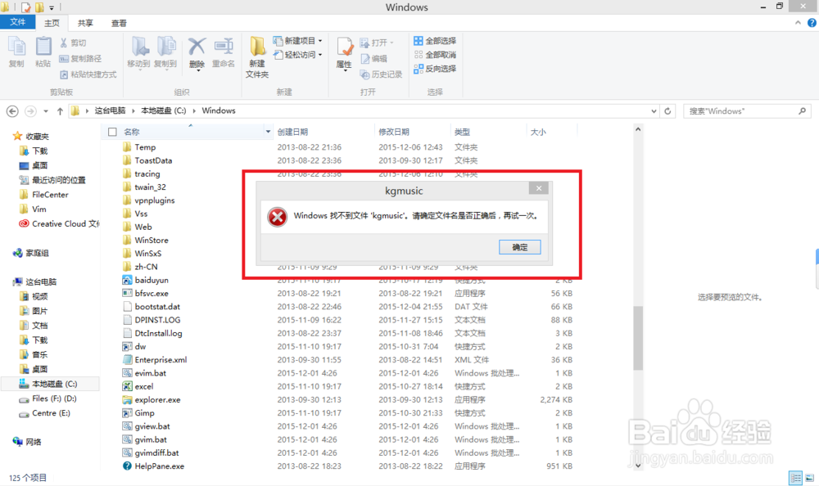The height and width of the screenshot is (486, 819).
Task: Switch to the large icons view in status bar
Action: pos(810,478)
